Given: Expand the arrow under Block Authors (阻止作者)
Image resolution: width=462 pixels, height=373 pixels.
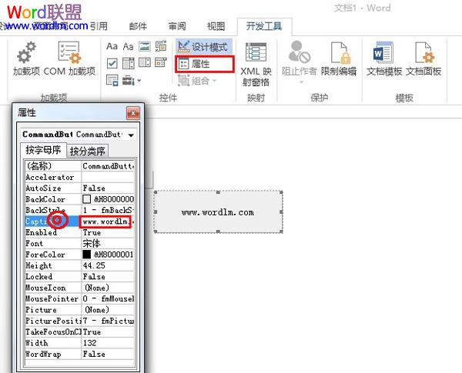Looking at the screenshot, I should (301, 82).
